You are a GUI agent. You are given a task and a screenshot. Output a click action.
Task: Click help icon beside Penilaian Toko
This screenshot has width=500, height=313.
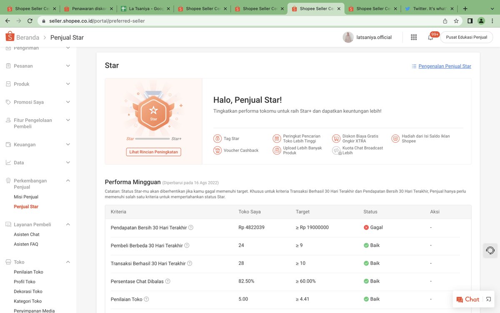pyautogui.click(x=146, y=299)
